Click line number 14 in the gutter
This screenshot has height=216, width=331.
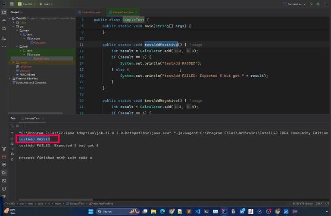click(81, 63)
